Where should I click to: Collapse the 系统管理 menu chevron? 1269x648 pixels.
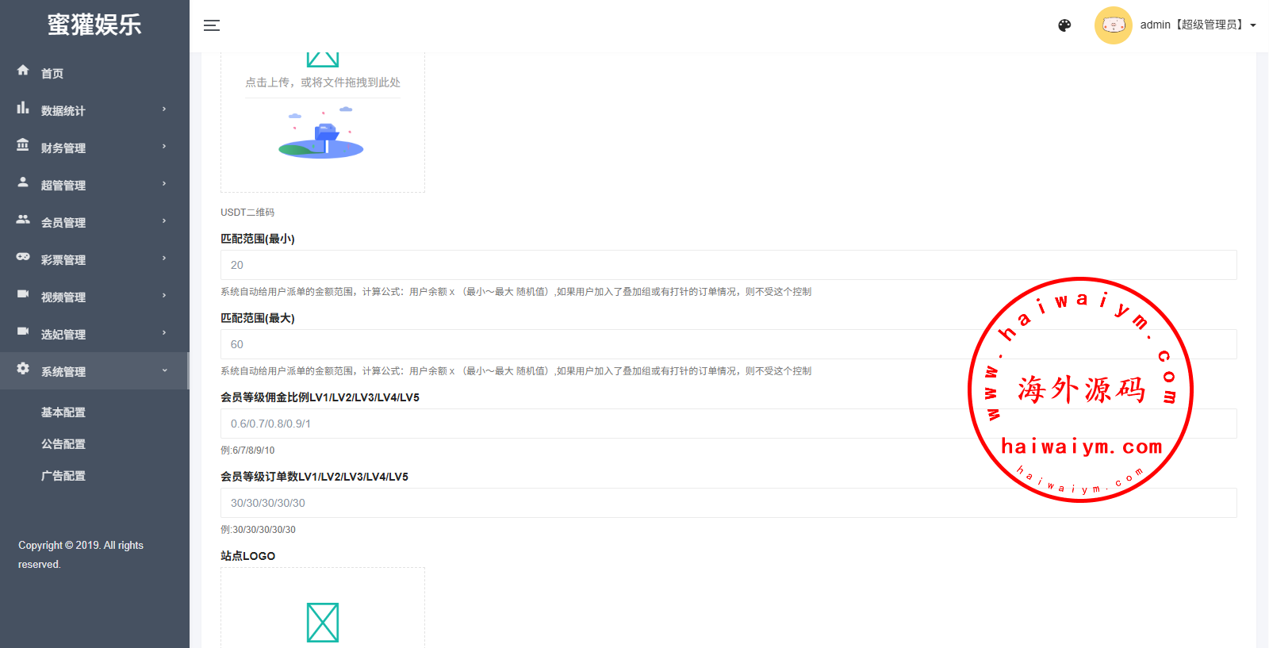click(164, 370)
